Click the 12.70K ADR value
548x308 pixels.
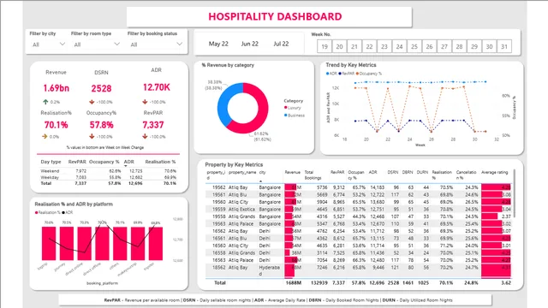(156, 87)
